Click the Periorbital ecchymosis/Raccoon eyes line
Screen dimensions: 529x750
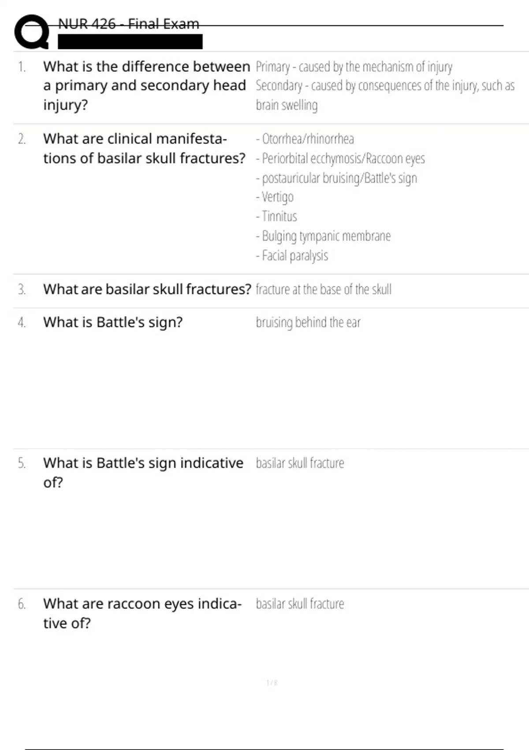click(340, 158)
